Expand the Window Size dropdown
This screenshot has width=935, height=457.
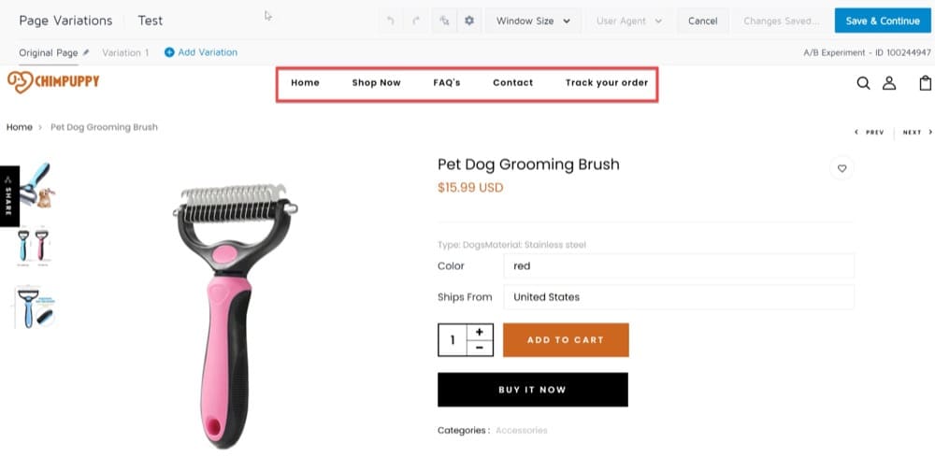click(533, 21)
